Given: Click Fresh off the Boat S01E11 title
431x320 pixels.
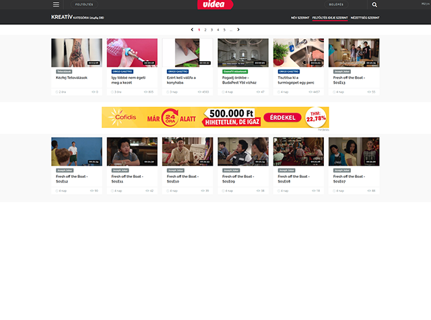Looking at the screenshot, I should pos(127,179).
